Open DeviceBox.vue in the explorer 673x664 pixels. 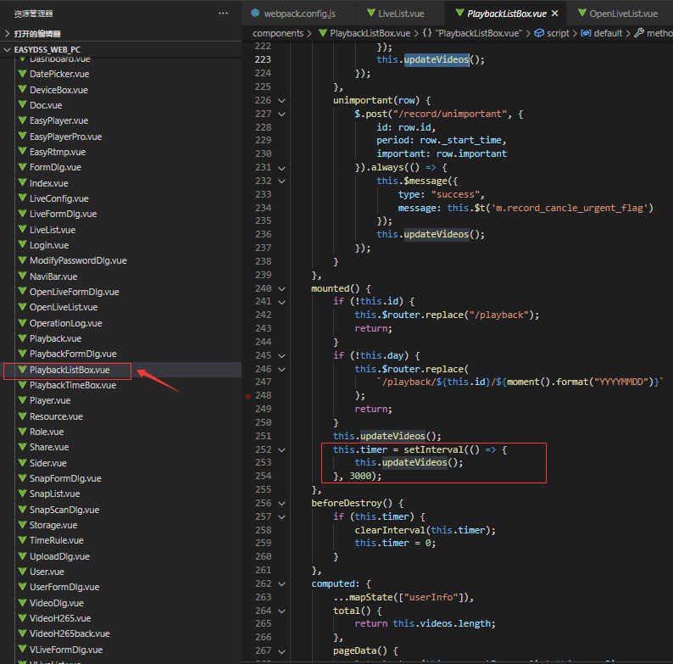click(58, 90)
